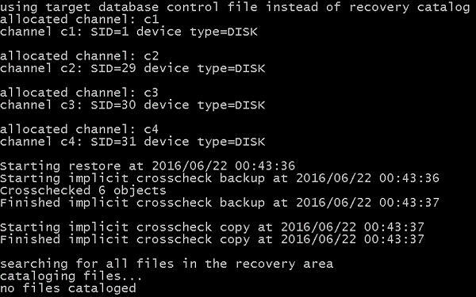Screen dimensions: 476x297
Task: Click the 'no files cataloged' line
Action: coord(68,288)
